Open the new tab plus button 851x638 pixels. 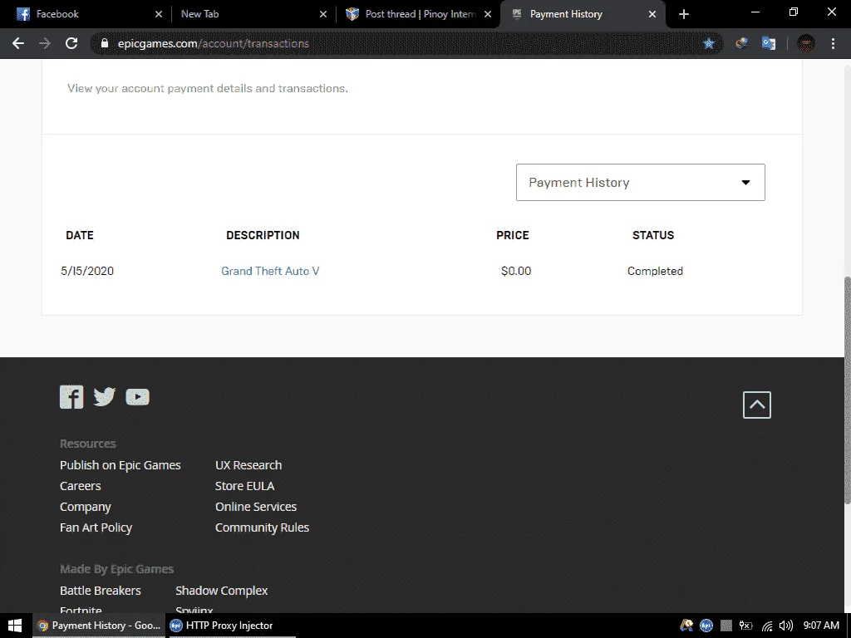[x=684, y=14]
